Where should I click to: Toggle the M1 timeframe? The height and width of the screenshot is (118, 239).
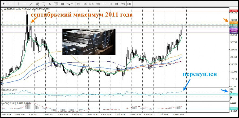coord(79,4)
